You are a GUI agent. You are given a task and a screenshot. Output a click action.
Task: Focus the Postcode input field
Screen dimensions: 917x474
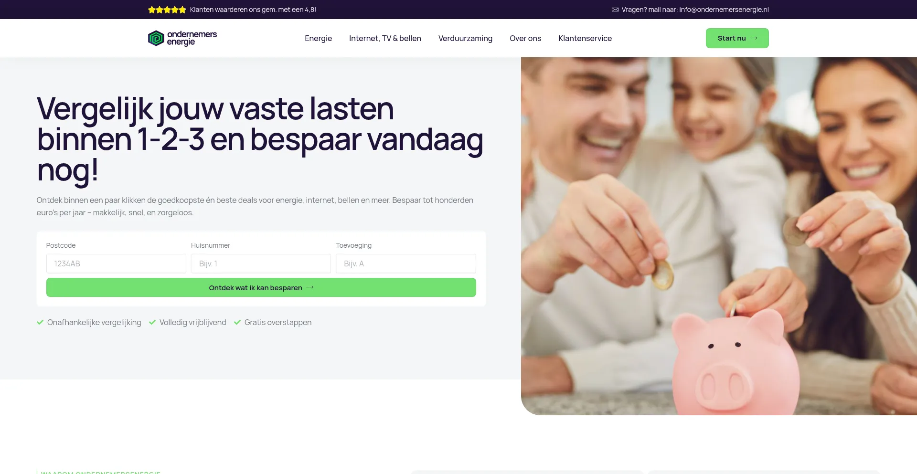point(116,263)
